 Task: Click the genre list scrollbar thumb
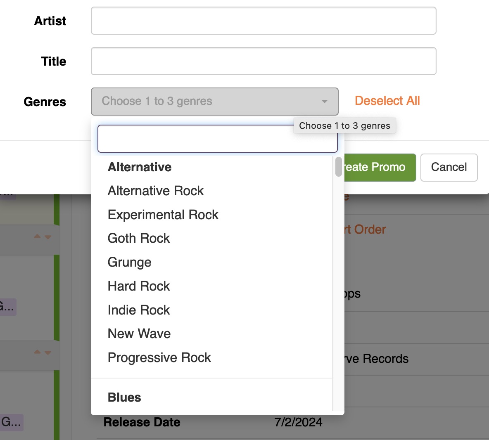coord(339,167)
